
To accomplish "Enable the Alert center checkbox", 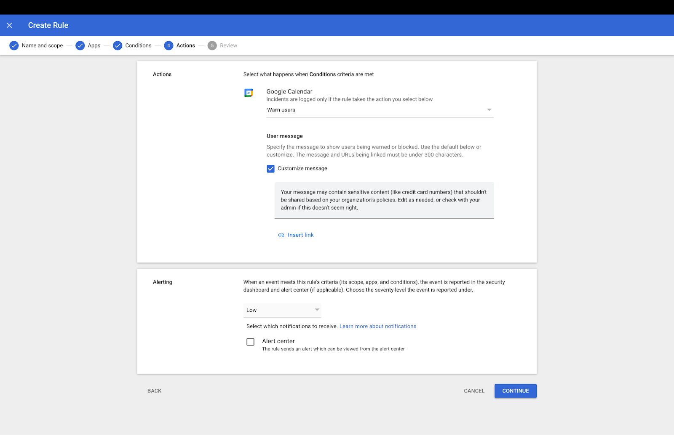I will coord(250,342).
